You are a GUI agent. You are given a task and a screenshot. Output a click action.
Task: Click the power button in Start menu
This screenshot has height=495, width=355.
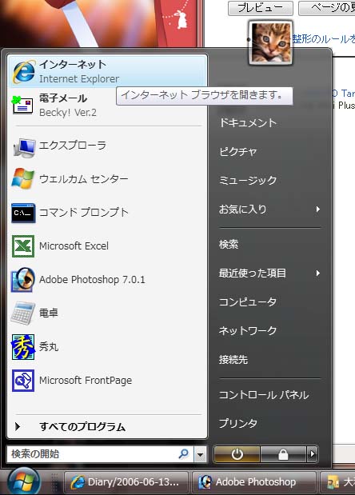(237, 454)
